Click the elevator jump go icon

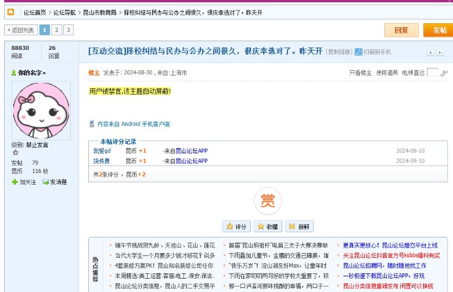coord(444,73)
